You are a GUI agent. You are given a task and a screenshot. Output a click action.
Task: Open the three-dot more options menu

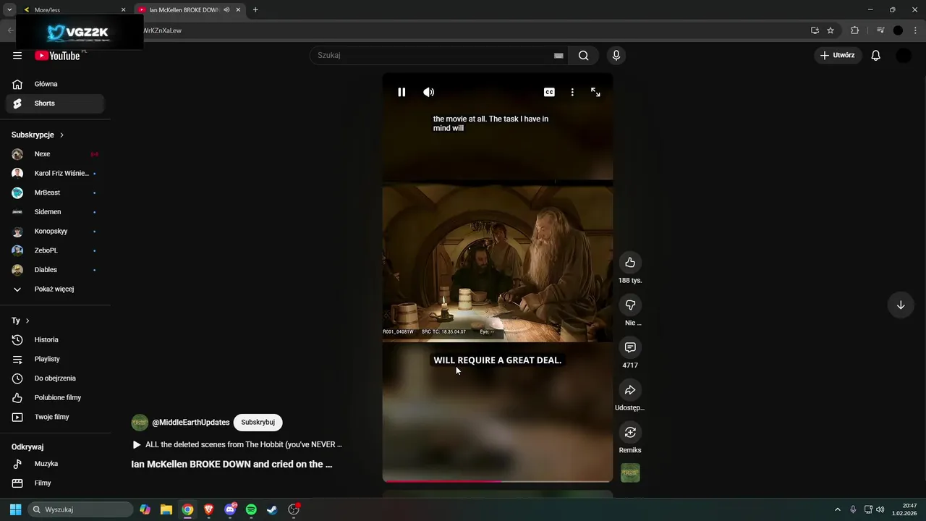click(x=572, y=92)
